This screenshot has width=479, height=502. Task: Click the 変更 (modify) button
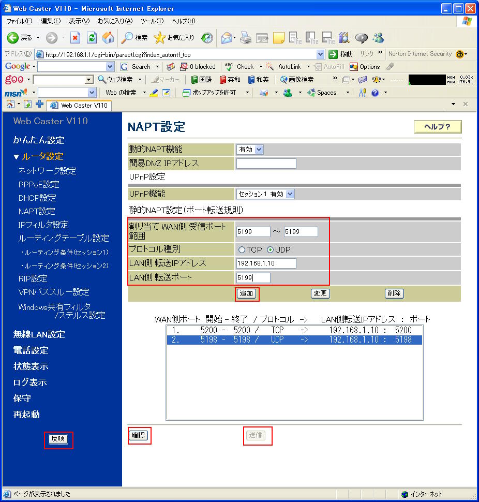320,293
